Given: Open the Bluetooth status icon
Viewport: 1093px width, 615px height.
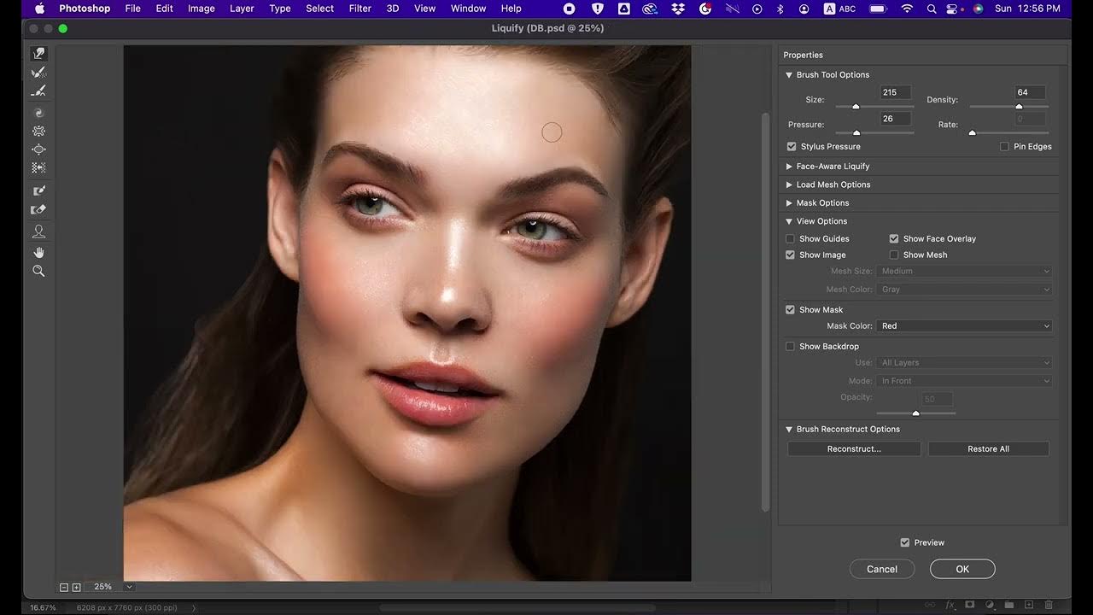Looking at the screenshot, I should pos(780,9).
